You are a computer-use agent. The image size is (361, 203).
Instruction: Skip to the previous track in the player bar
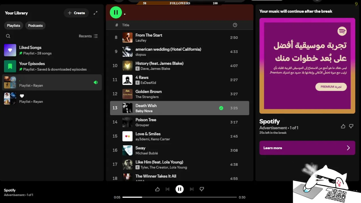click(x=168, y=189)
